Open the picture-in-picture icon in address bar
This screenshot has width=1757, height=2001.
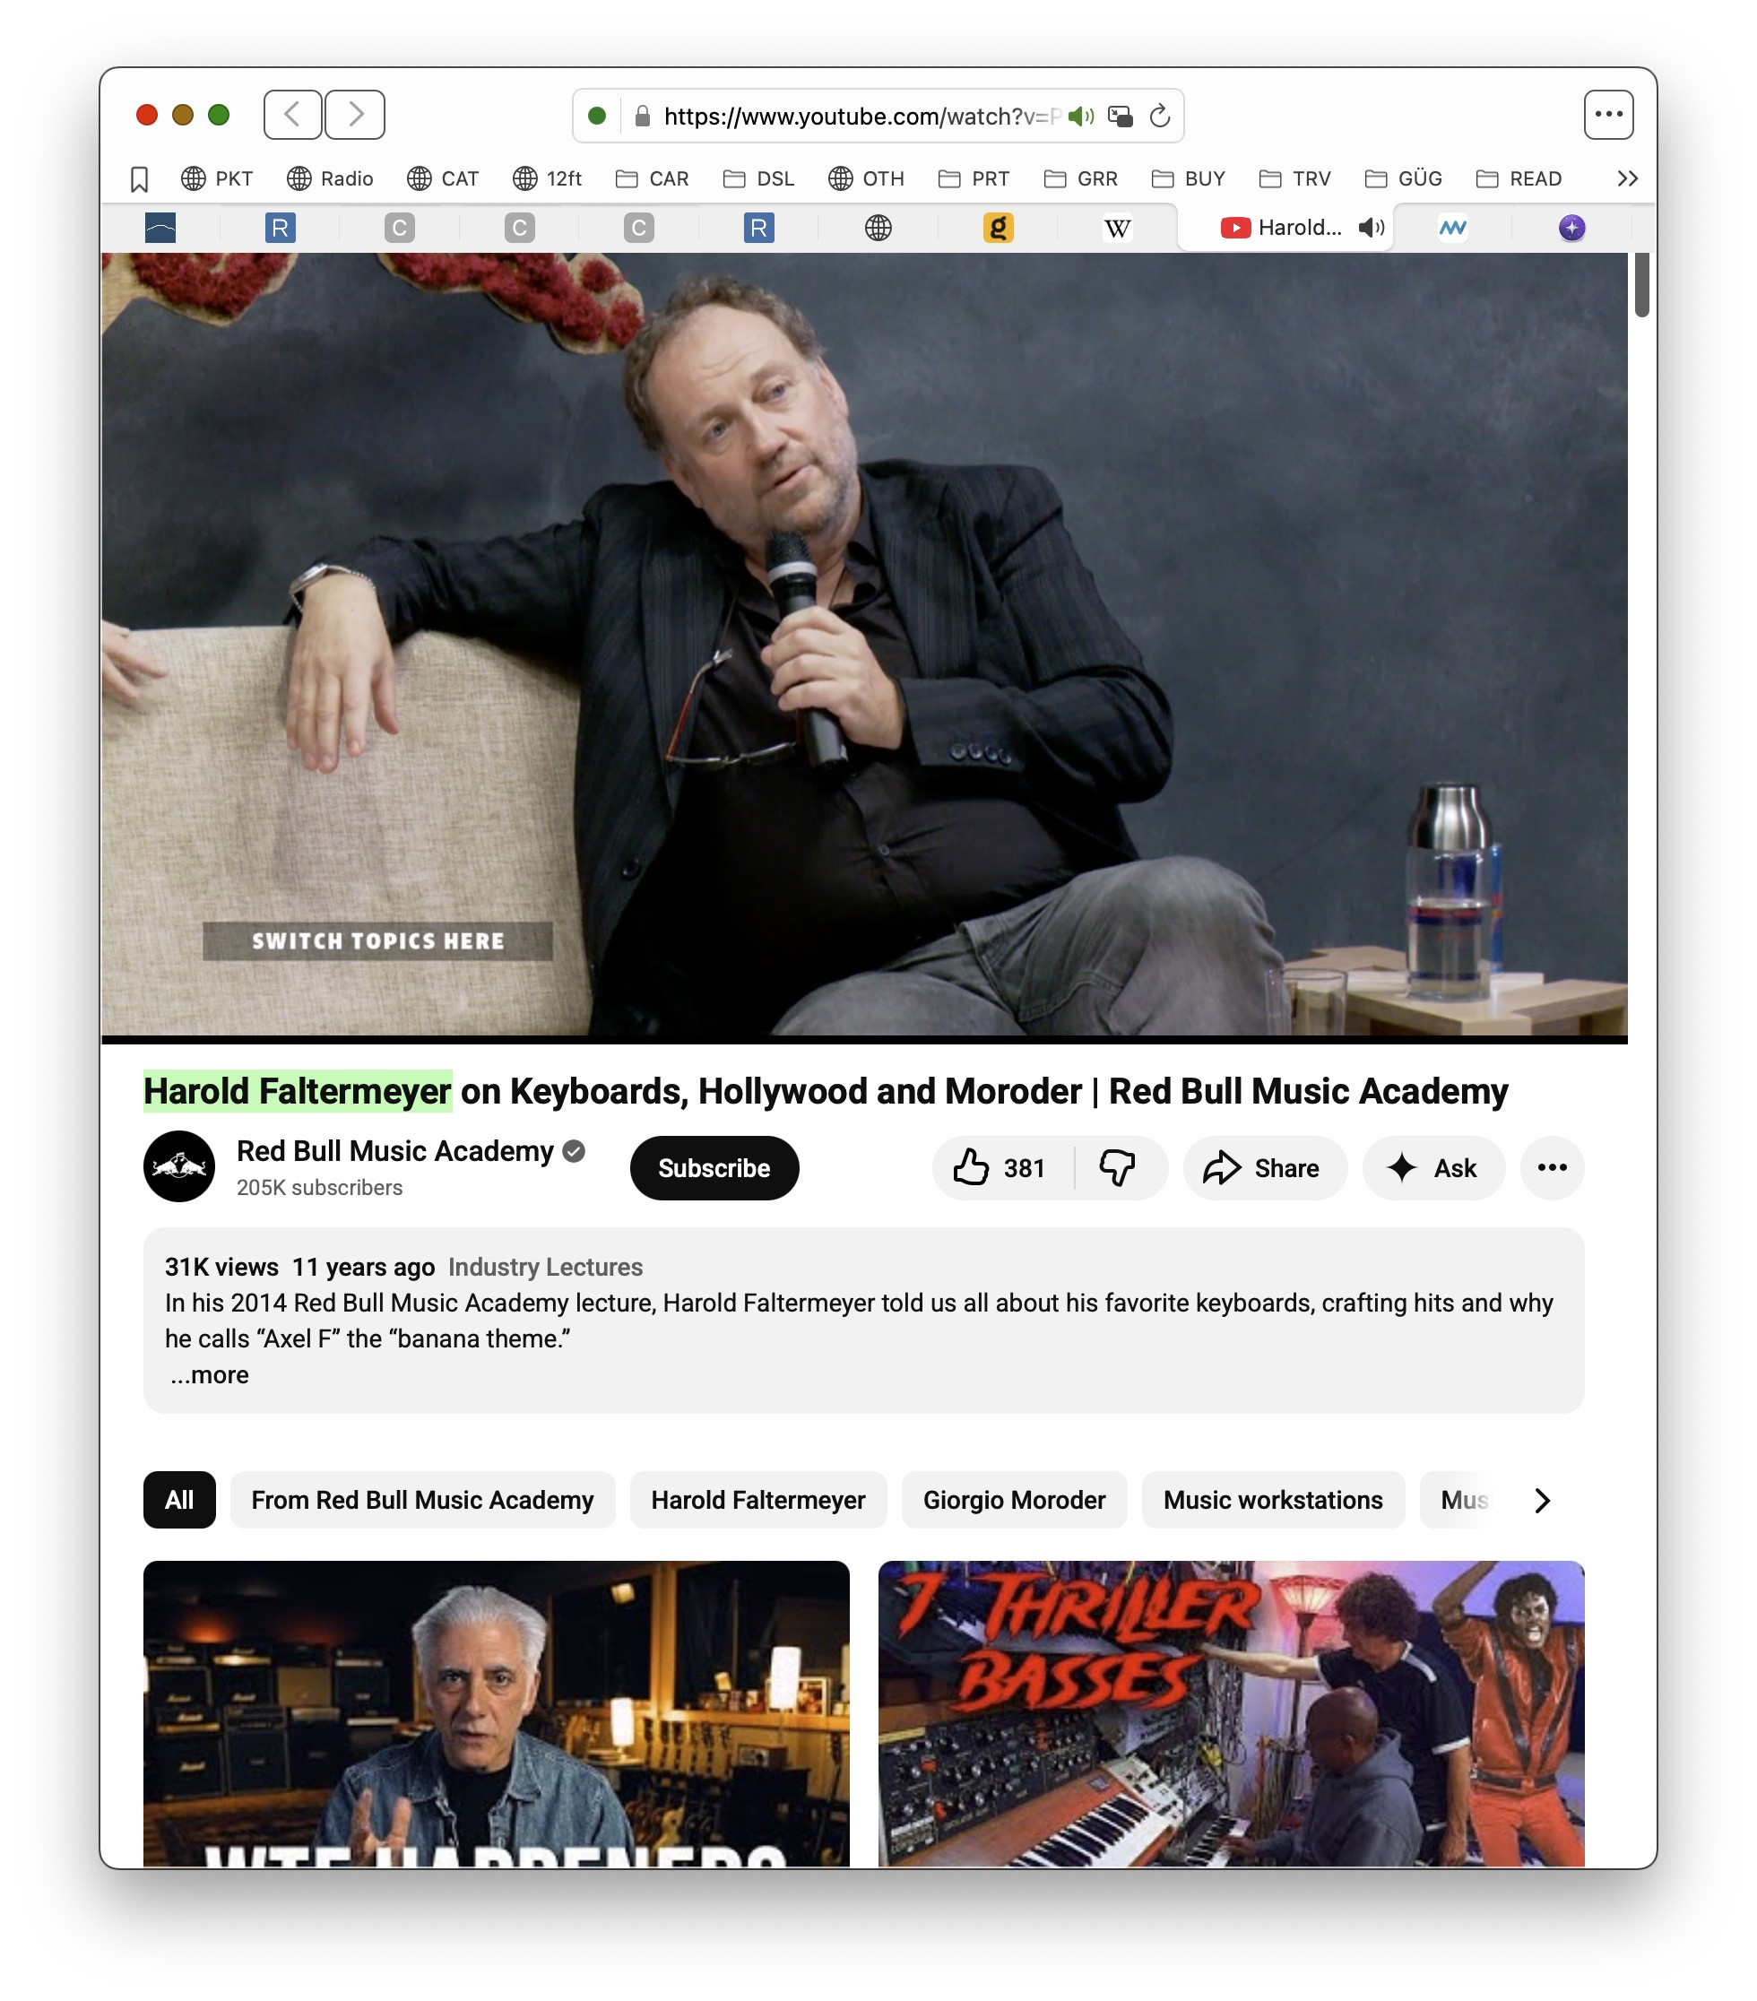click(1121, 117)
